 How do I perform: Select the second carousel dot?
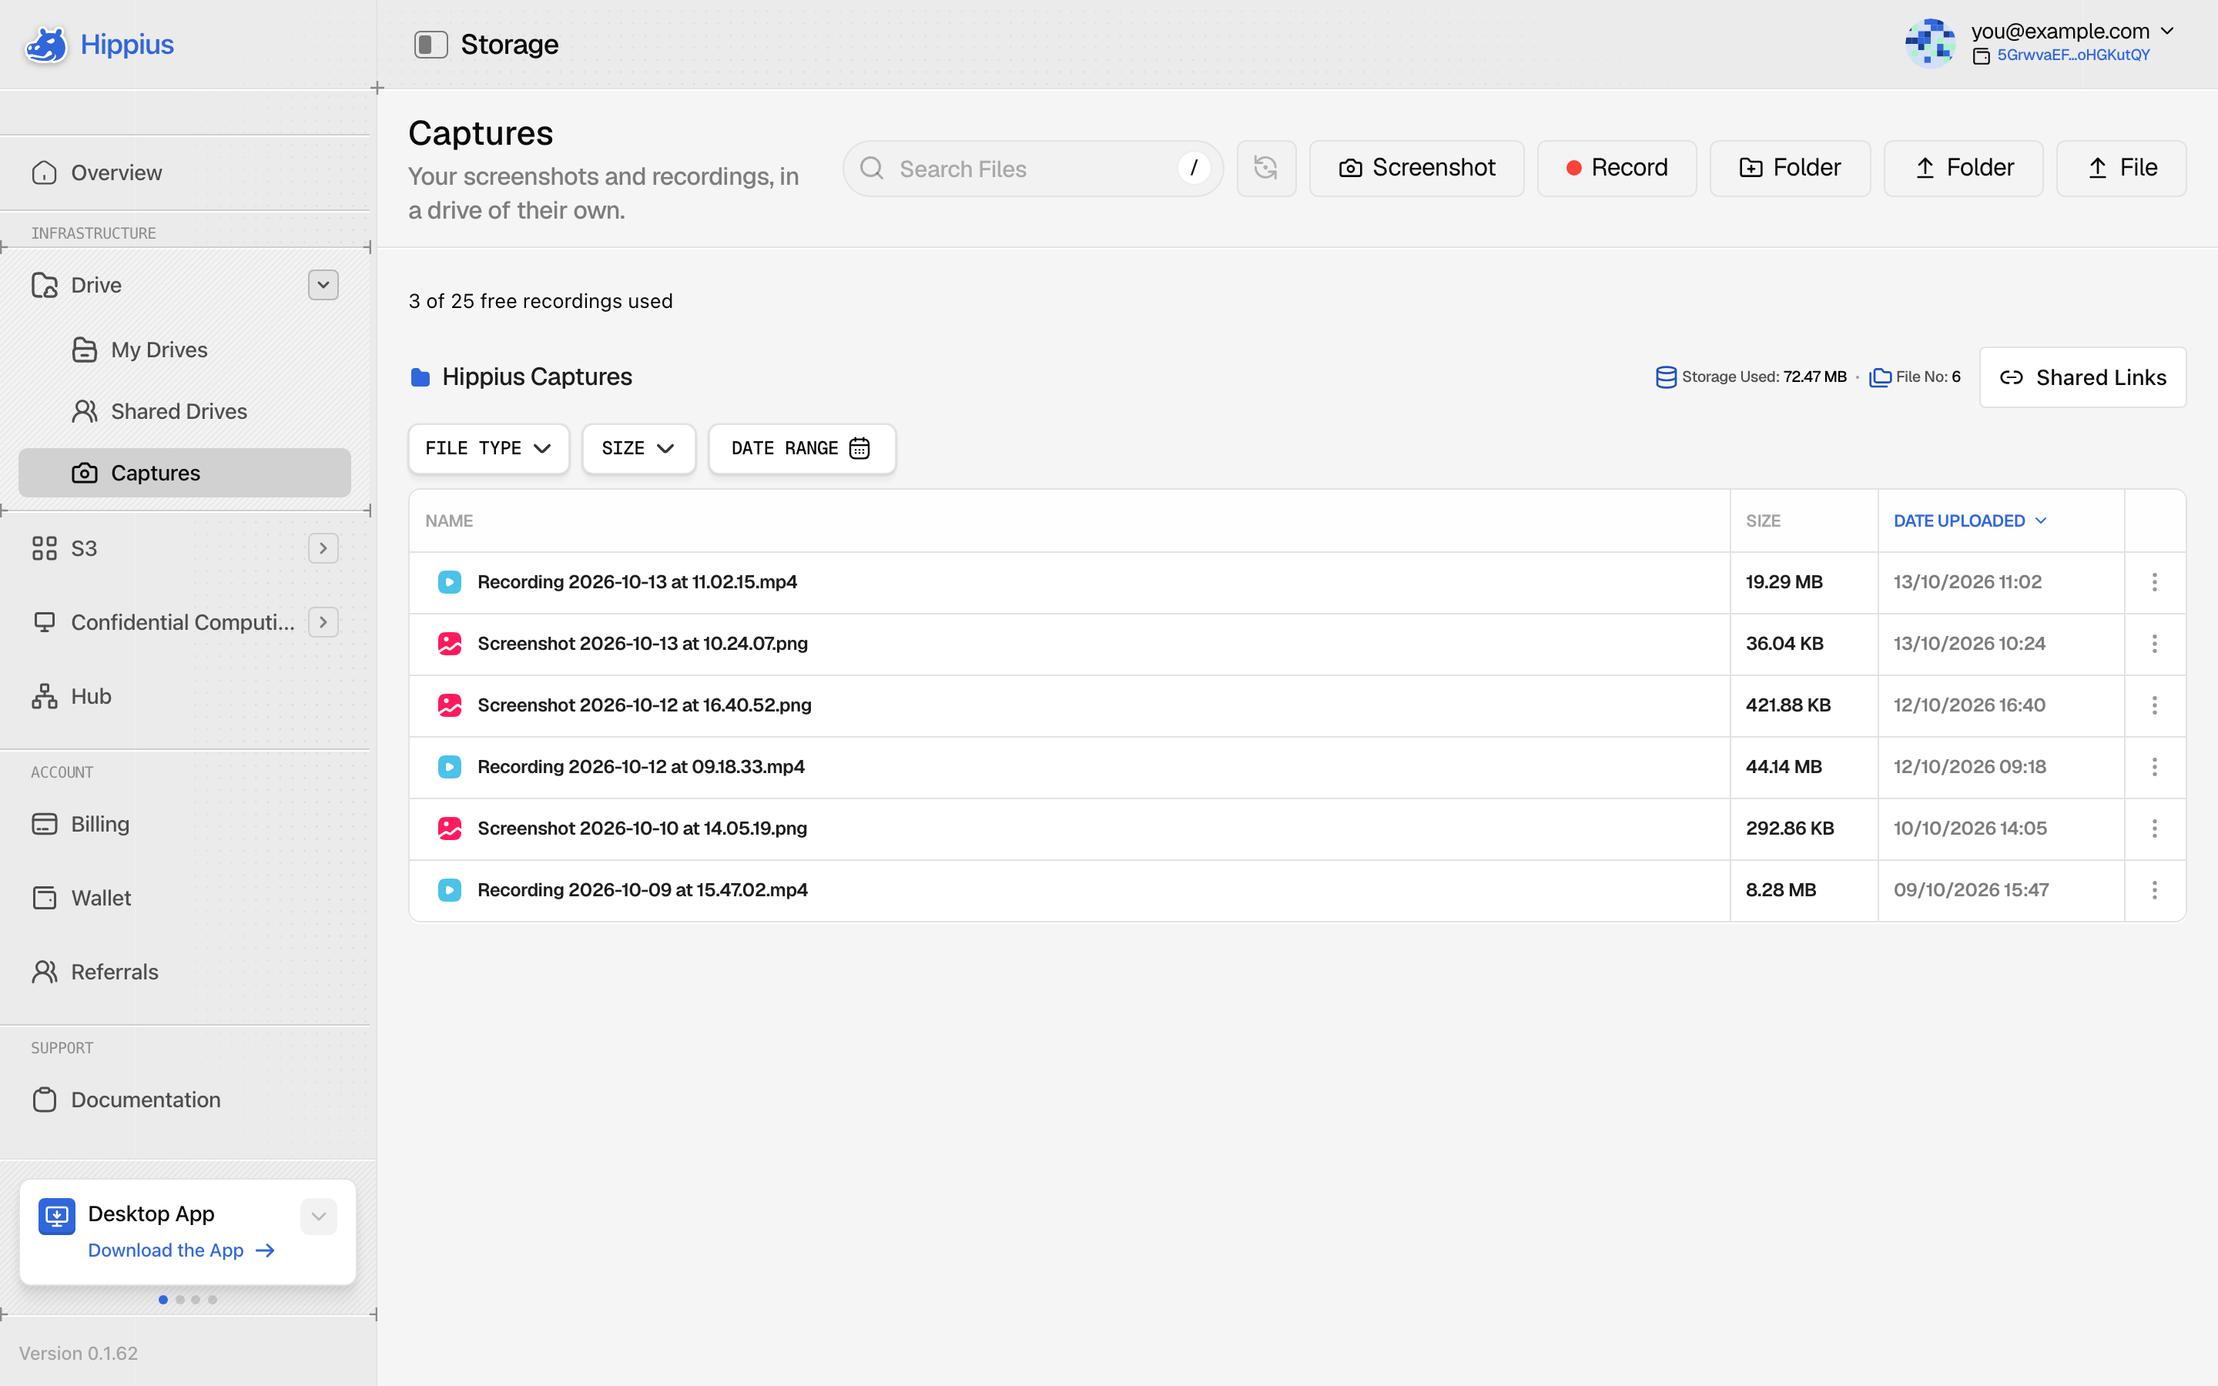(x=179, y=1299)
